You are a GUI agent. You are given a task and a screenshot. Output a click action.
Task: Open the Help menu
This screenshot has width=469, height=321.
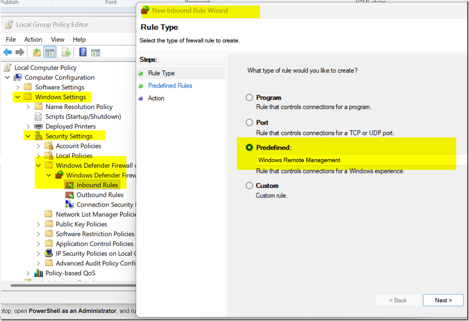pos(79,39)
